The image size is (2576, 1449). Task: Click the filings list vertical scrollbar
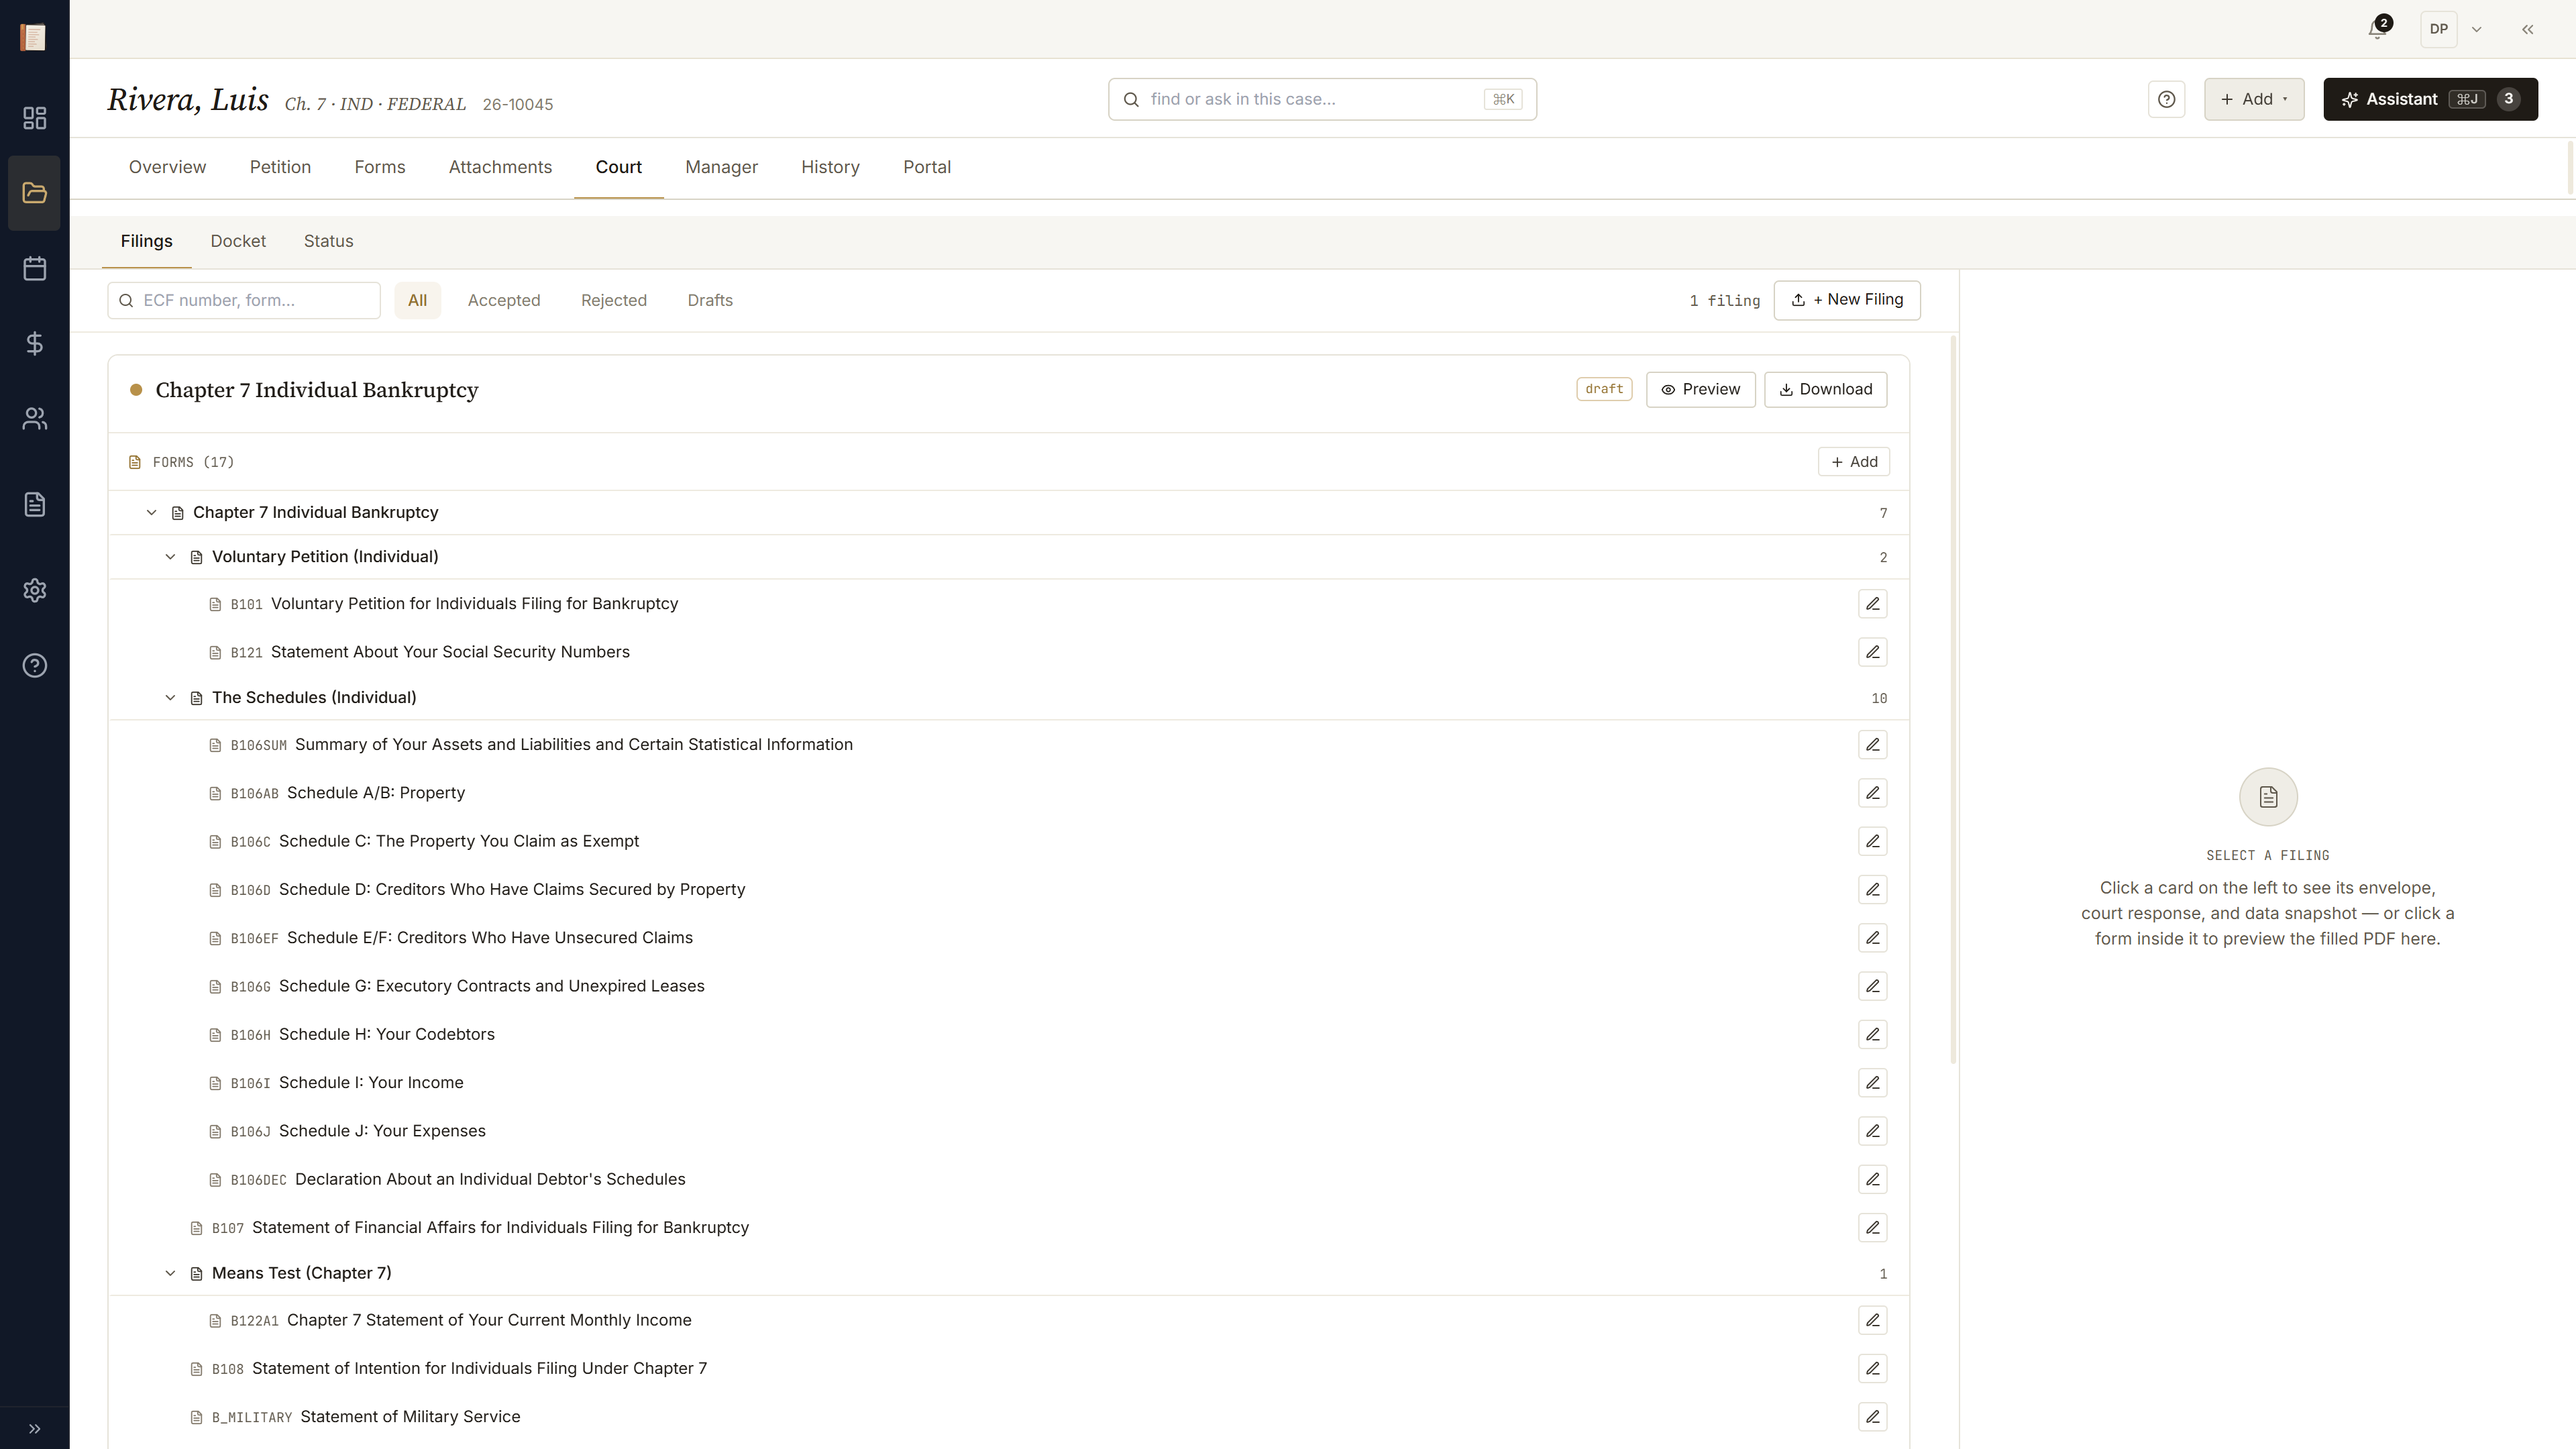1953,700
